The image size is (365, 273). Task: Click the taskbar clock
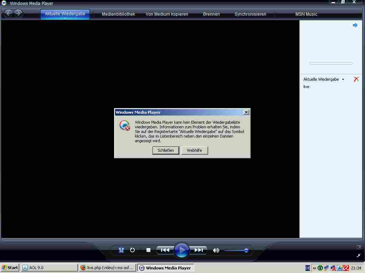point(356,268)
